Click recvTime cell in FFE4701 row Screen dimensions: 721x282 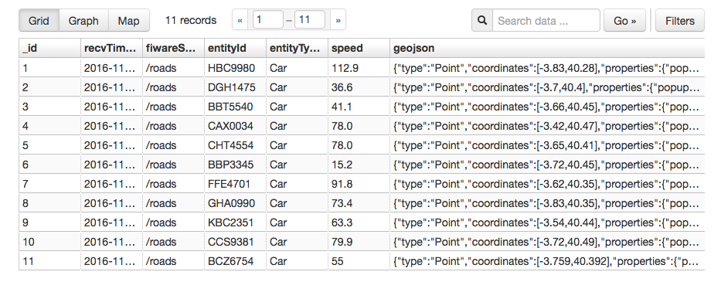coord(112,184)
